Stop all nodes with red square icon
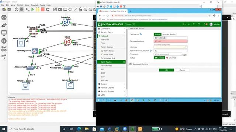The image size is (236, 132). 43,10
